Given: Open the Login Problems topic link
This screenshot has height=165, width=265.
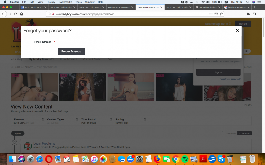Looking at the screenshot, I should pyautogui.click(x=44, y=143).
